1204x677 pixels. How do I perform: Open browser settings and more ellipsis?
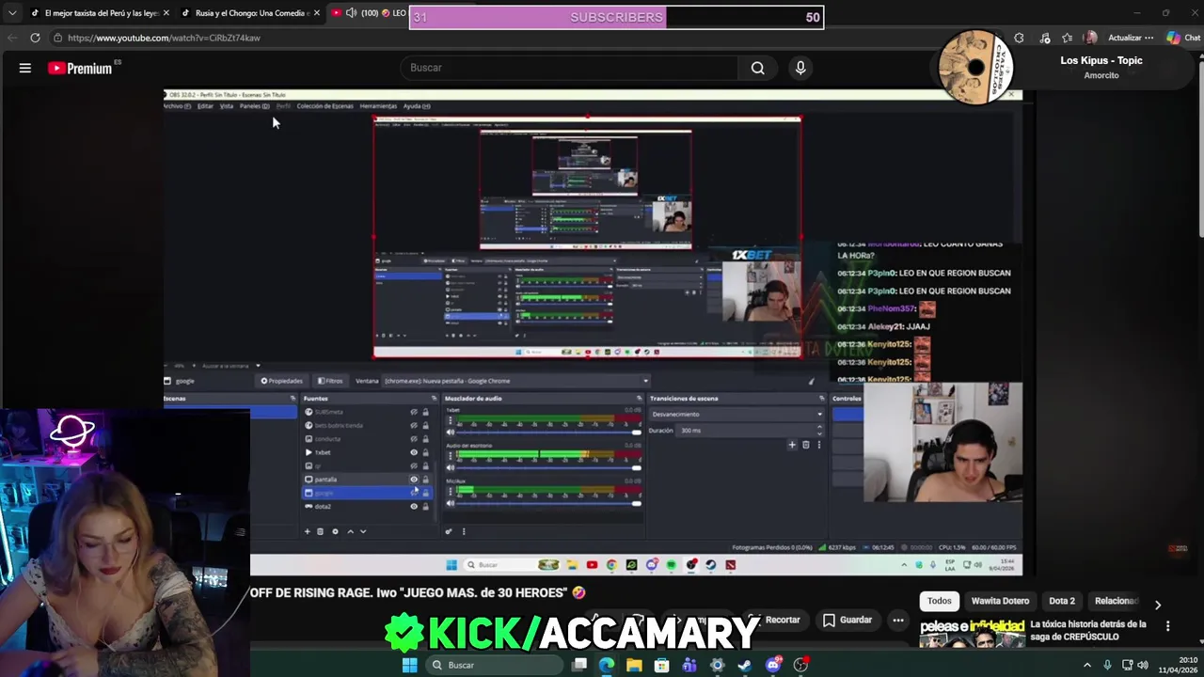[x=1149, y=38]
